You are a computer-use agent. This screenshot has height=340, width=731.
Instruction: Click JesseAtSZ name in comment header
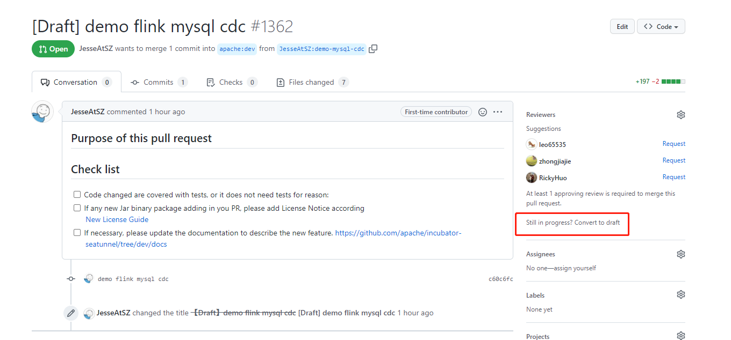click(x=88, y=112)
